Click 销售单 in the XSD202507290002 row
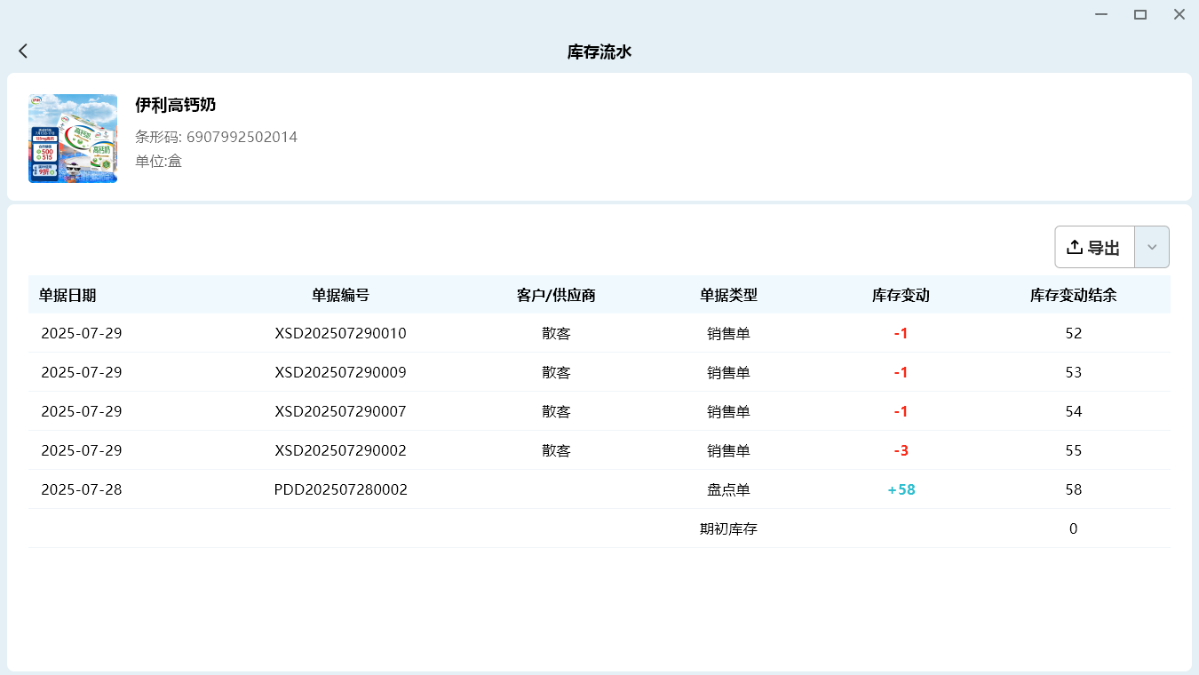Screen dimensions: 1199x675 click(728, 451)
